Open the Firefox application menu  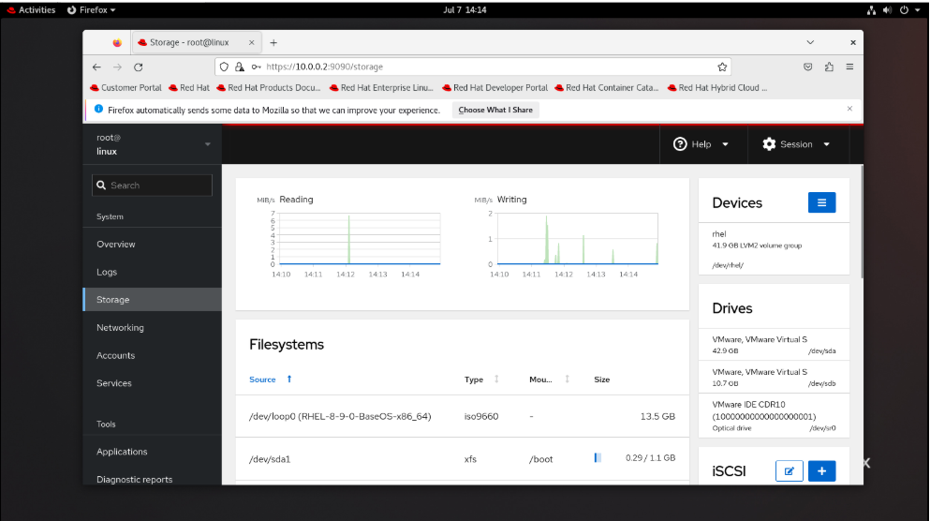[849, 67]
